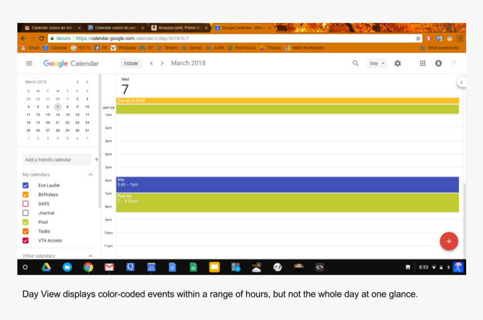
Task: Select March 14 in the mini calendar
Action: click(x=58, y=115)
